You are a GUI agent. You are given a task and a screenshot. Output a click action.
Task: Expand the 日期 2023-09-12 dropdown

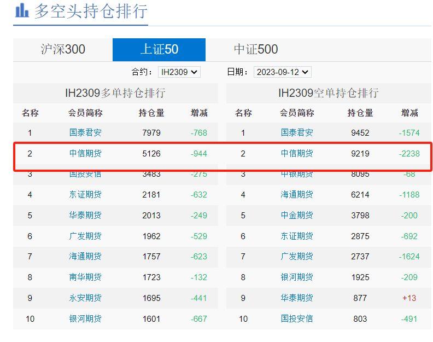pyautogui.click(x=282, y=72)
